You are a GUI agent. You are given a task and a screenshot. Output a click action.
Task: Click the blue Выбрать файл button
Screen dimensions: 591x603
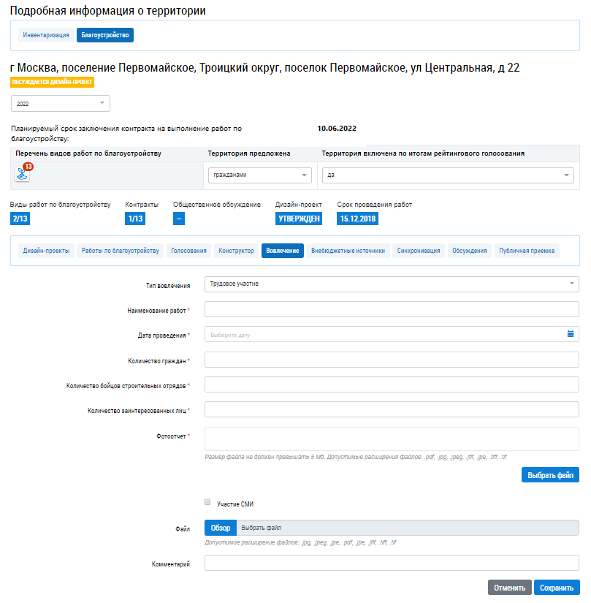[550, 475]
